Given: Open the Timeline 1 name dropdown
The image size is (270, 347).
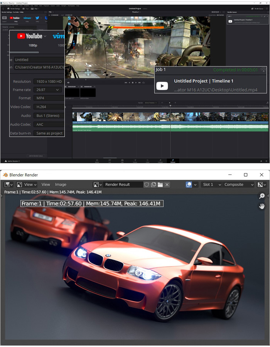Looking at the screenshot, I should (x=137, y=12).
